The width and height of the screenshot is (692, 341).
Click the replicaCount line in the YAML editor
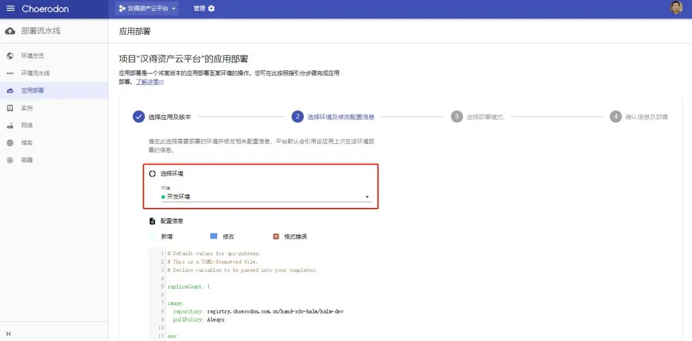[x=189, y=287]
